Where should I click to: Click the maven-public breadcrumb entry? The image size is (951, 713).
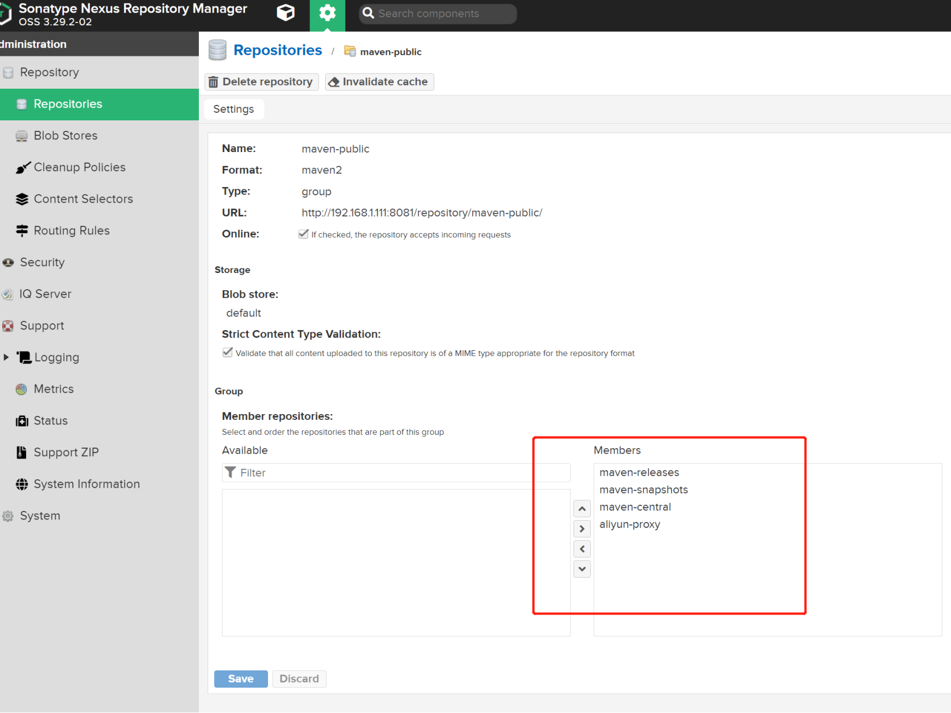(391, 52)
